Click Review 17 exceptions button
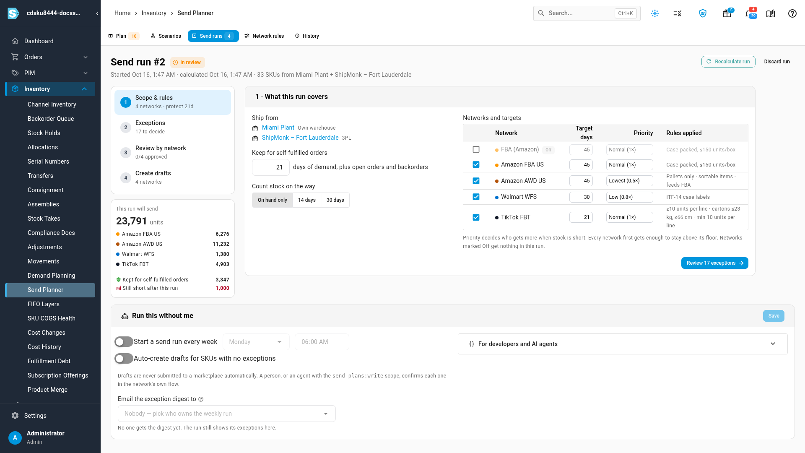Viewport: 805px width, 453px height. [714, 263]
